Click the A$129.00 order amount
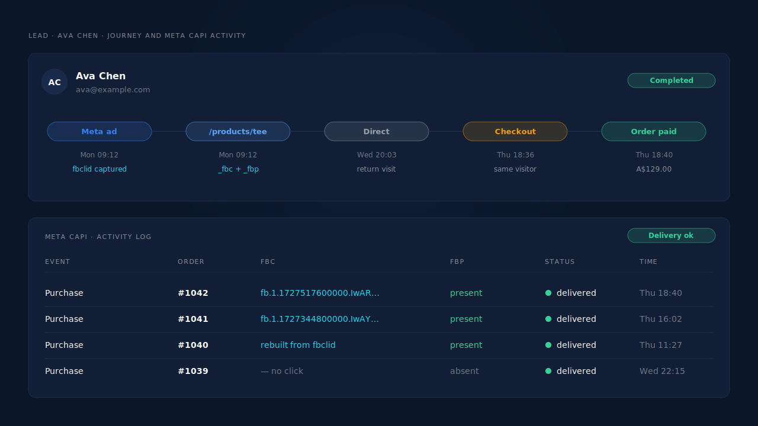 (x=654, y=169)
